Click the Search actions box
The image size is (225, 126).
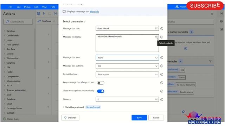(18, 22)
